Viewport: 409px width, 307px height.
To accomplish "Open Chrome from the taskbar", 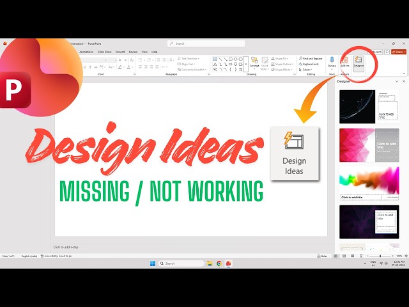I will [x=219, y=264].
